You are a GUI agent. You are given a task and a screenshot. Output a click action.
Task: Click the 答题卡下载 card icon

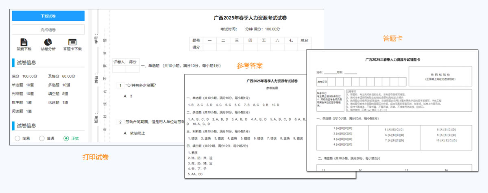pos(72,42)
